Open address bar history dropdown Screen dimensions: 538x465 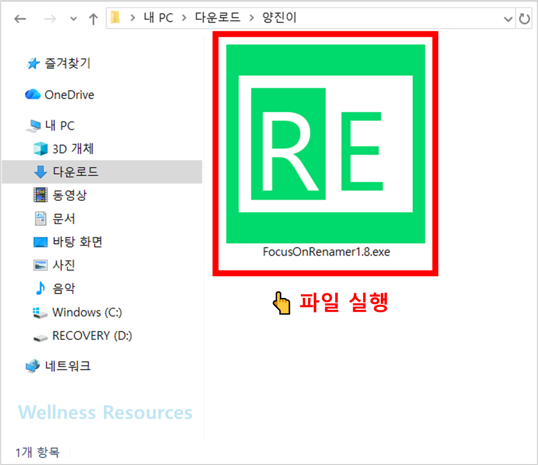pos(508,19)
